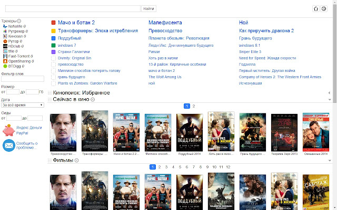Select the Рутрекер tracker icon

(5, 31)
